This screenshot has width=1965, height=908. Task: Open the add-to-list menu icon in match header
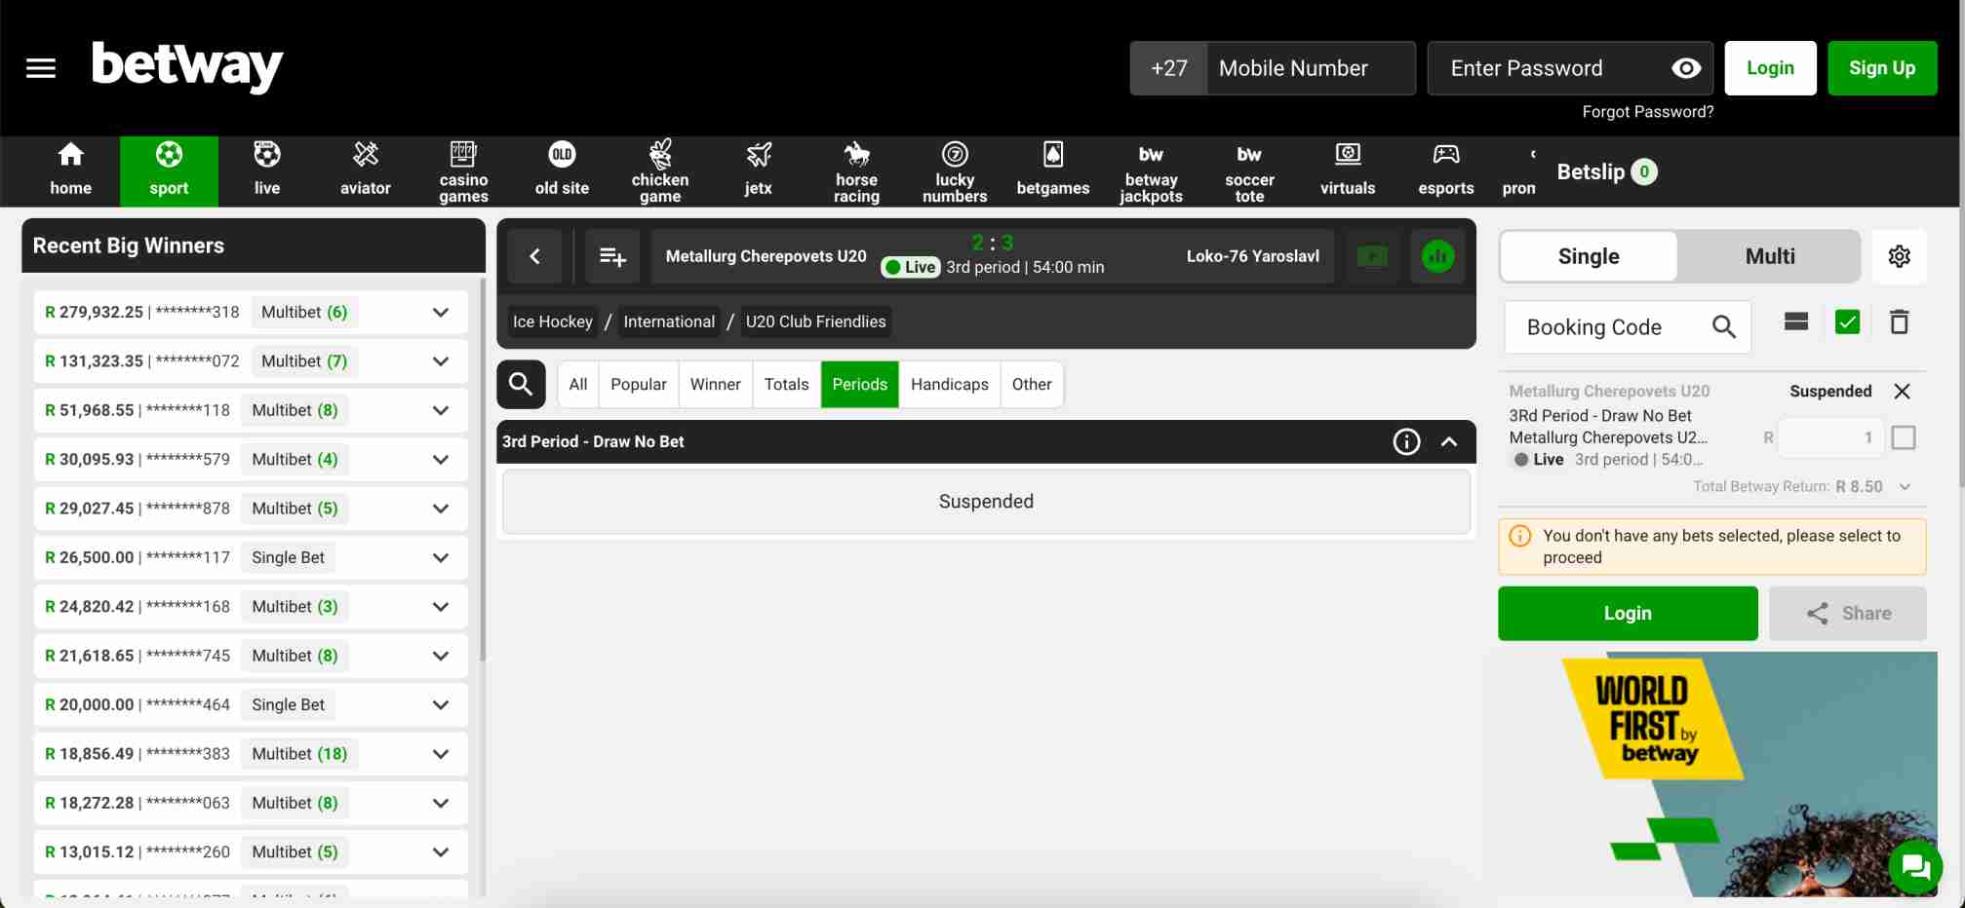point(612,256)
